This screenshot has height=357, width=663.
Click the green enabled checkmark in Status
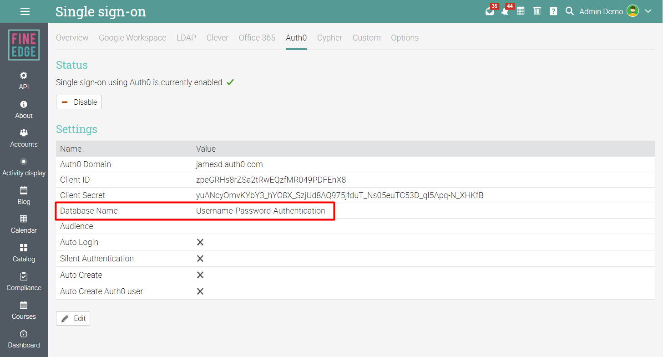230,82
